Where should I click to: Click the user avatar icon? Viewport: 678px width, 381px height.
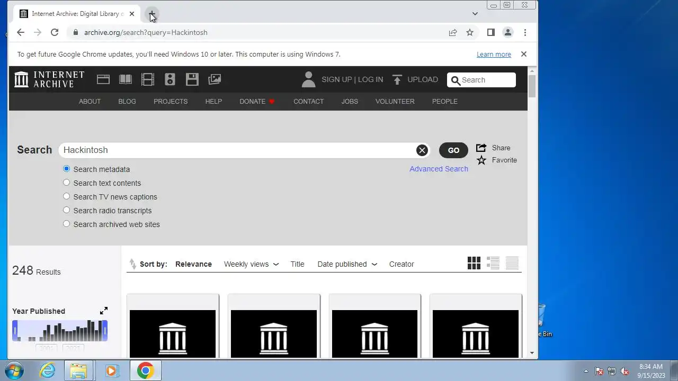point(308,79)
